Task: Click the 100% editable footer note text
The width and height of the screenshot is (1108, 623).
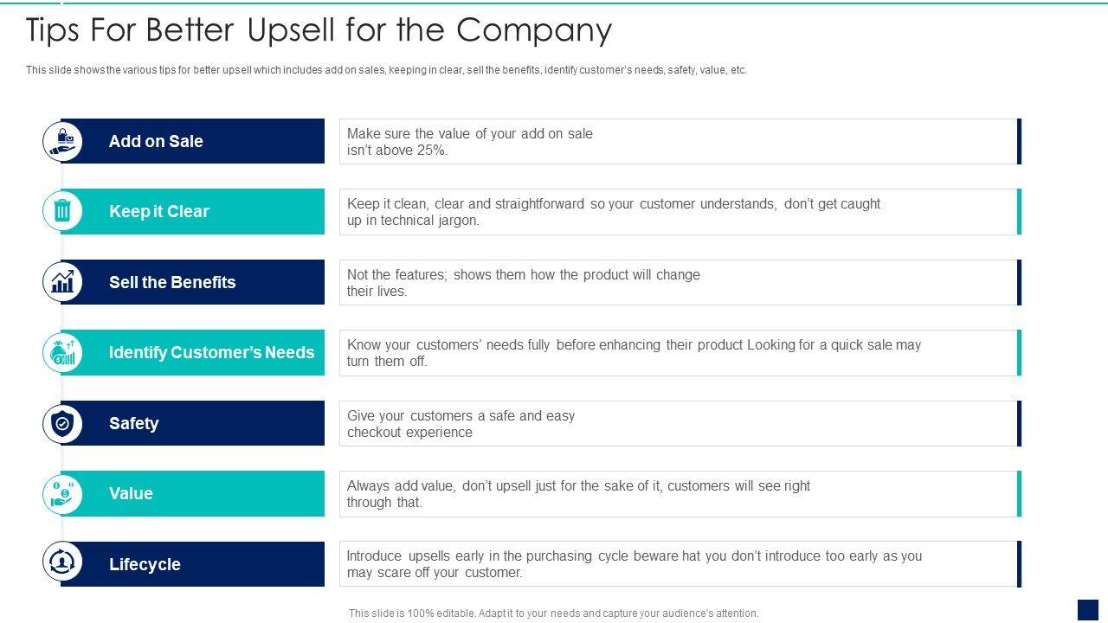Action: click(x=553, y=613)
